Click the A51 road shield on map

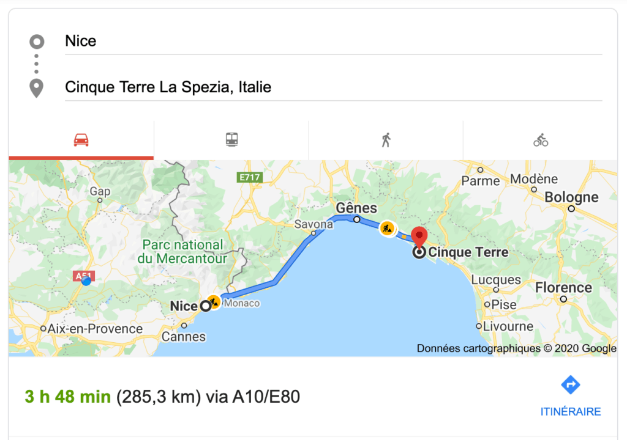pyautogui.click(x=83, y=276)
